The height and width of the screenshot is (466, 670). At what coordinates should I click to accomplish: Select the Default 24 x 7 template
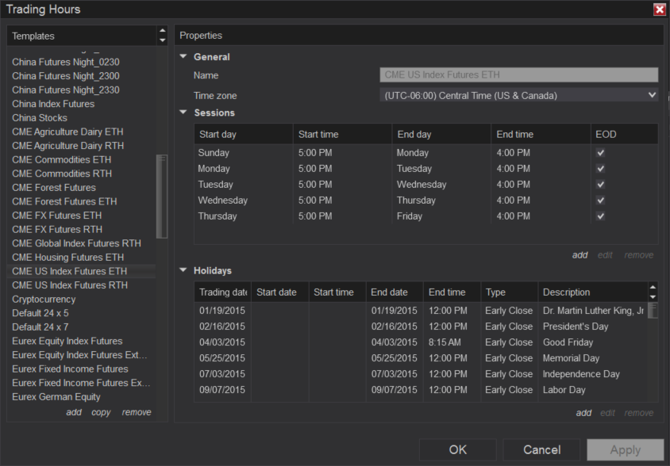pyautogui.click(x=40, y=327)
